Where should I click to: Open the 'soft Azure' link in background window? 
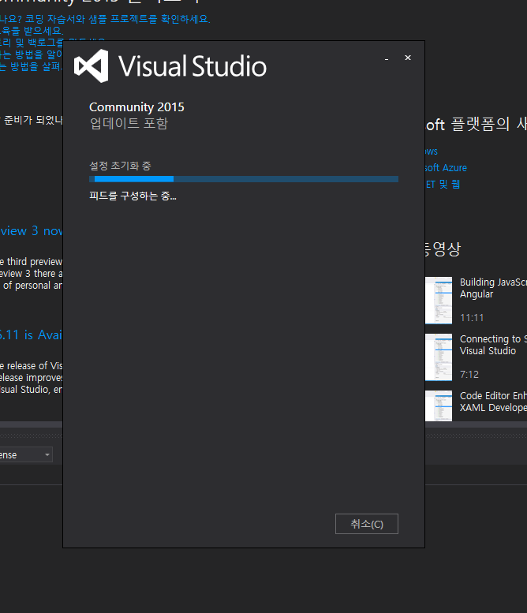coord(446,168)
